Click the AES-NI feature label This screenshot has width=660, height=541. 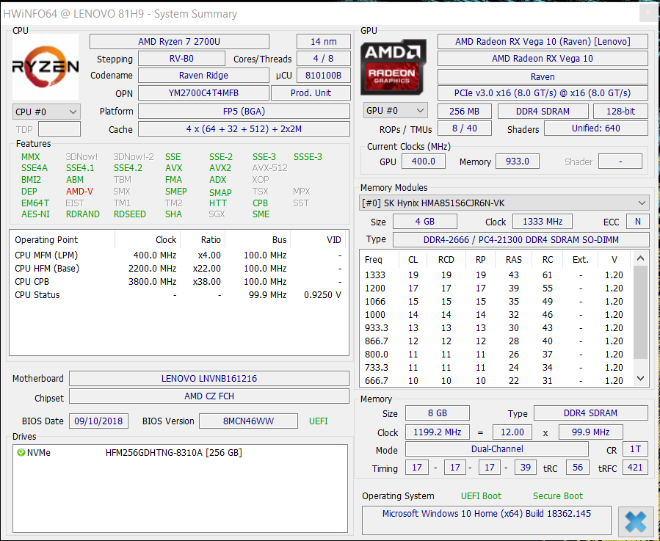[x=35, y=214]
